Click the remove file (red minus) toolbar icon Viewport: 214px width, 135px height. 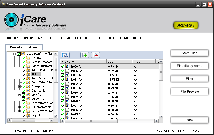95,55
